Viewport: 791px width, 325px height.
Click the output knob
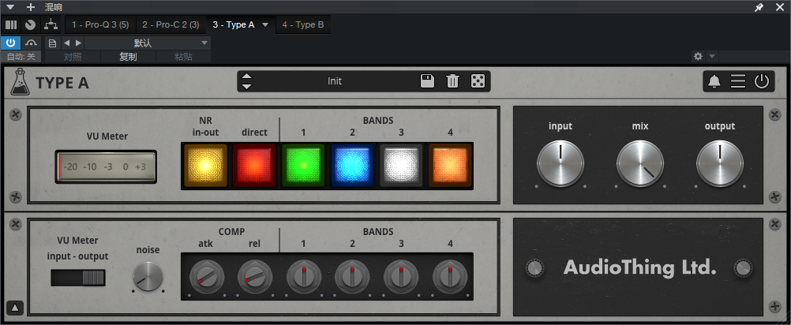click(x=720, y=164)
